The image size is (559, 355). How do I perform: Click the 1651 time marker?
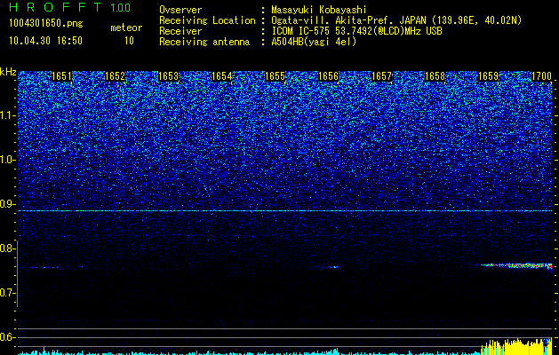coord(61,76)
